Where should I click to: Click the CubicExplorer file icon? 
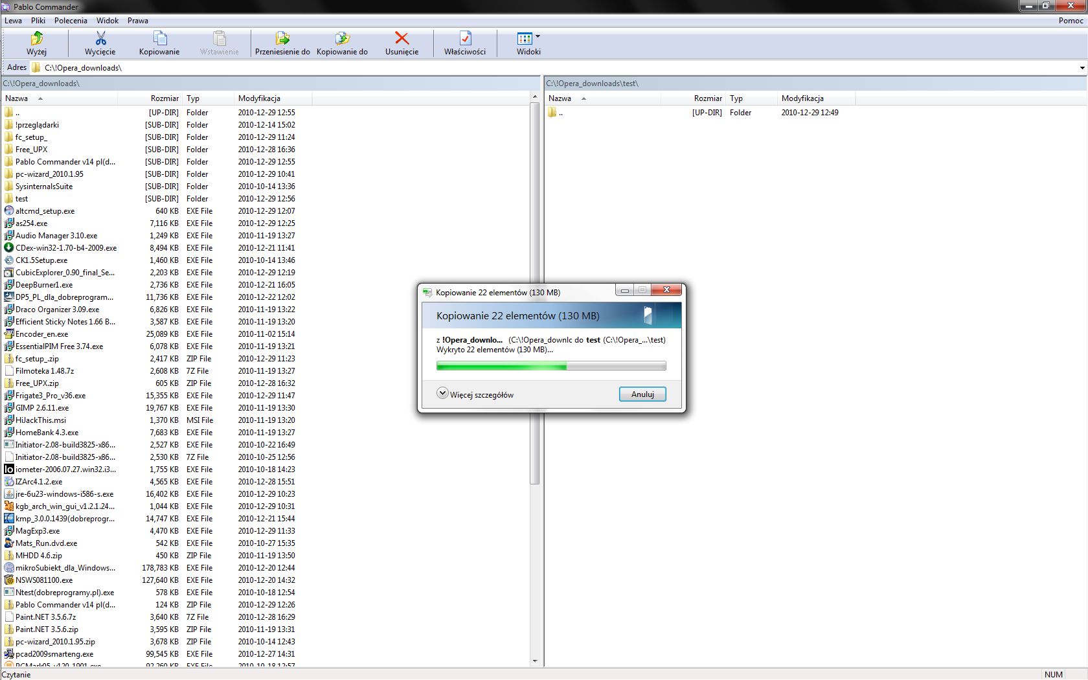coord(9,273)
